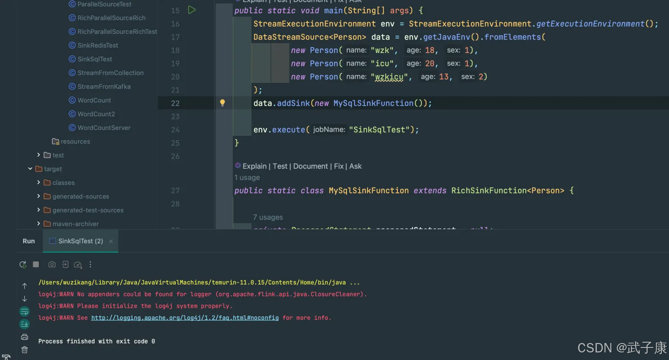
Task: Click green run arrow in line 15 gutter
Action: (192, 10)
